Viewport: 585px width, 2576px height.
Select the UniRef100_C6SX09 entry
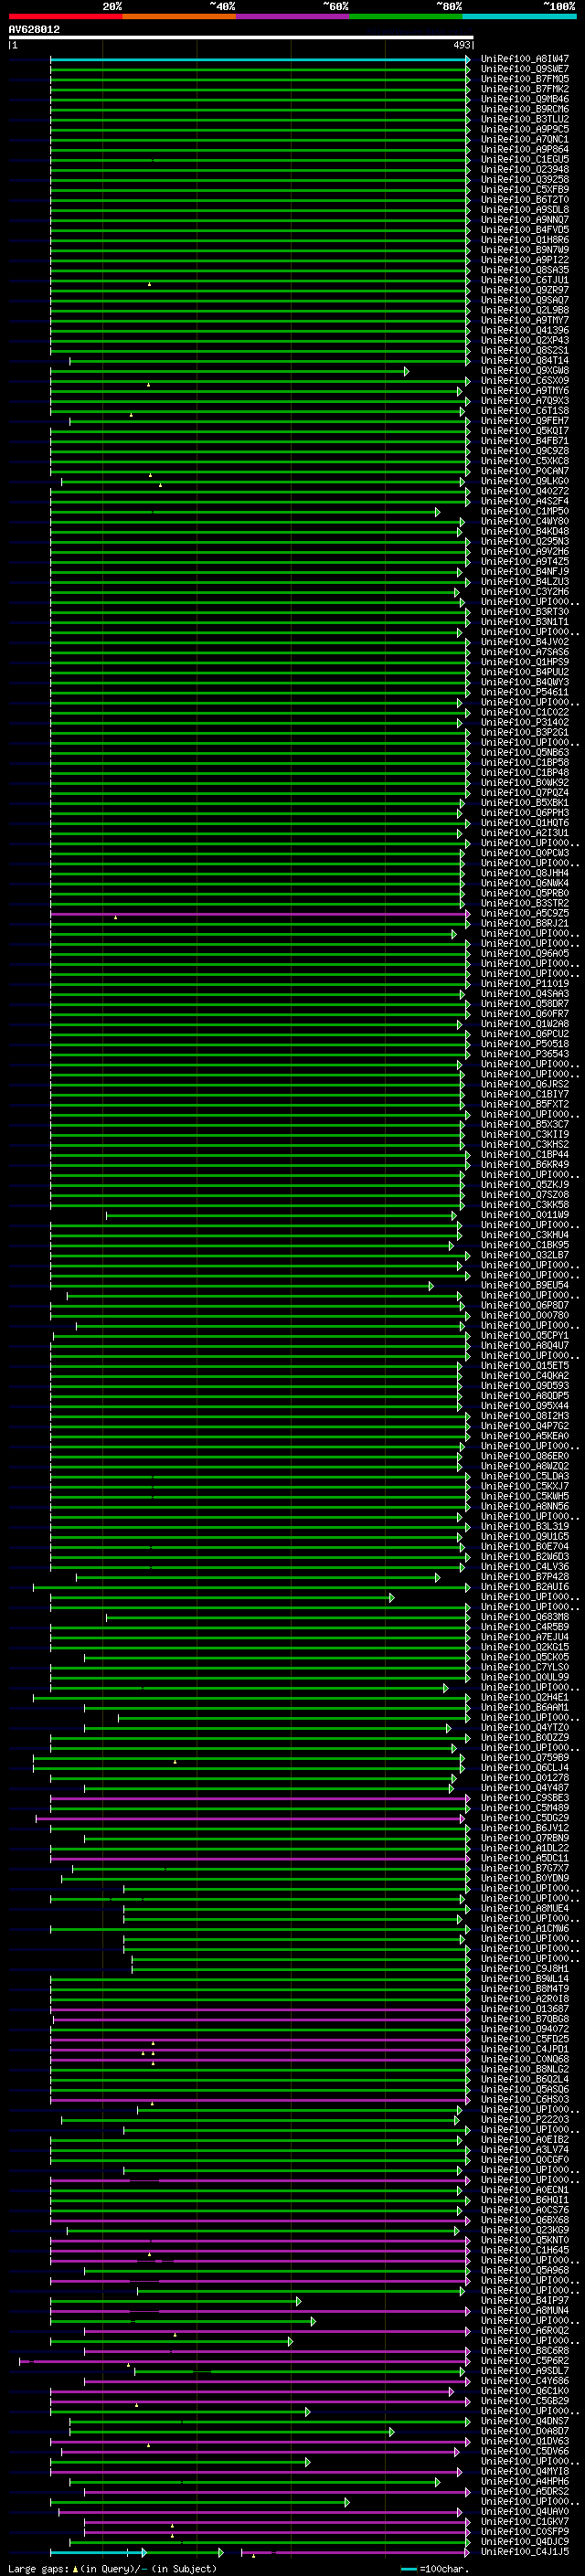[x=524, y=380]
